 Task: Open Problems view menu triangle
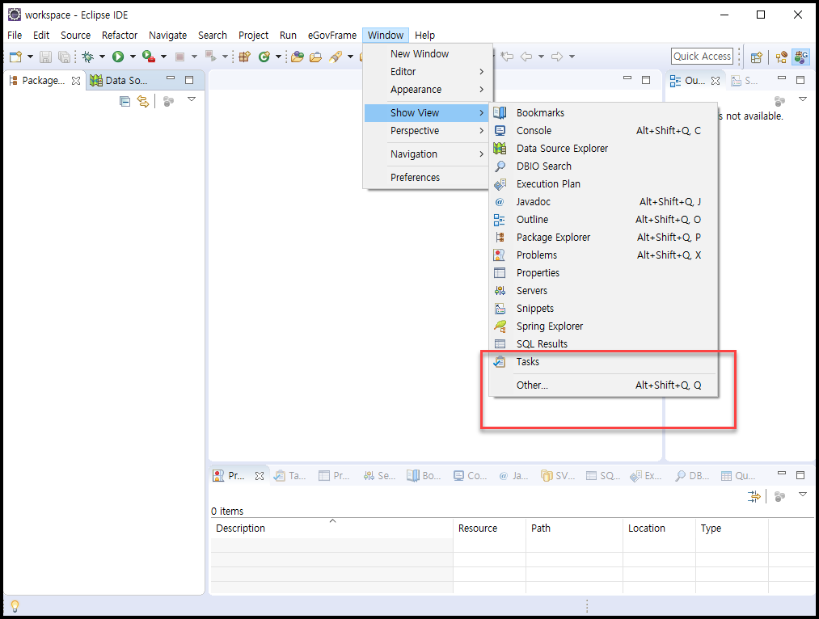click(x=803, y=495)
